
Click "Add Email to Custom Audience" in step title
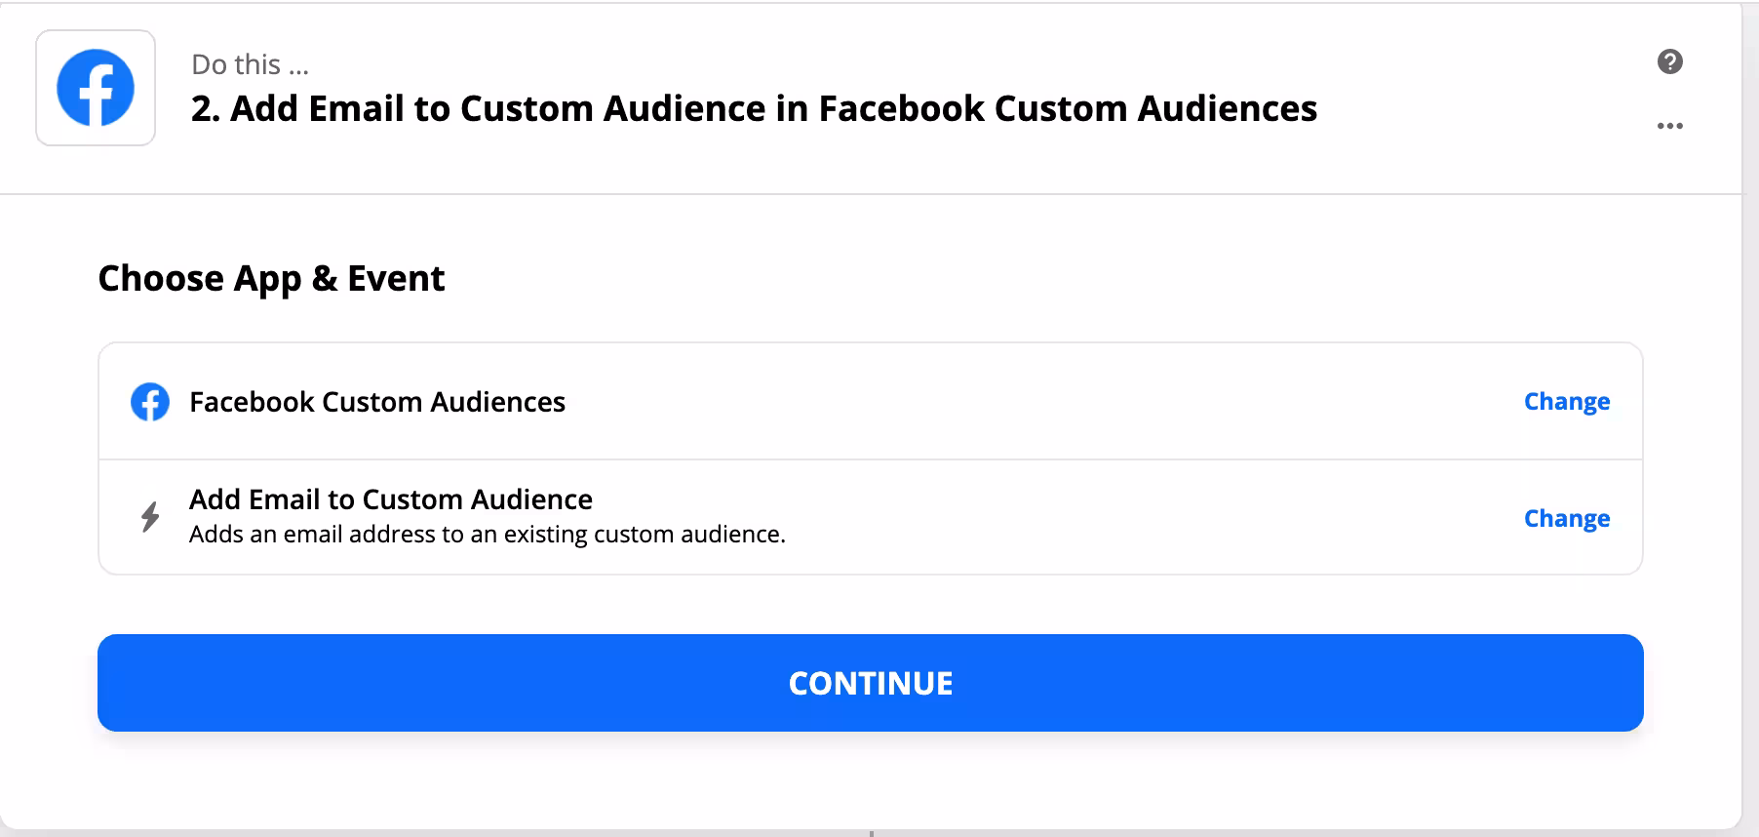click(497, 108)
